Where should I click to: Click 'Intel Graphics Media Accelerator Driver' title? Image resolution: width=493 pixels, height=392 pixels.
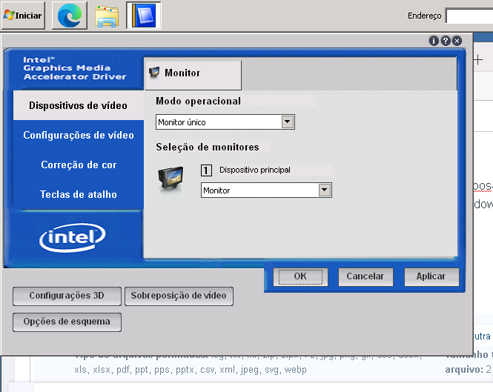coord(75,68)
